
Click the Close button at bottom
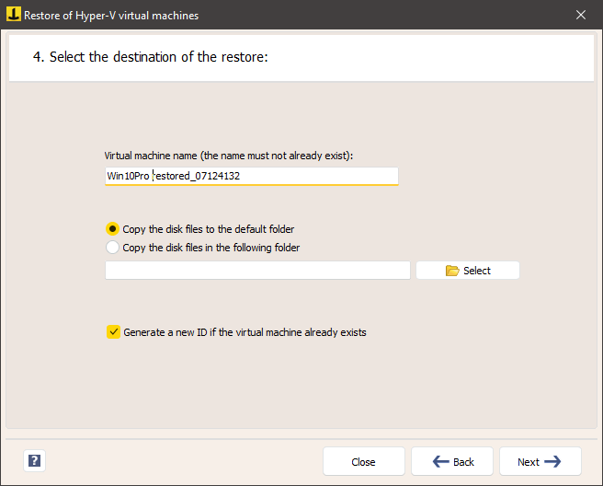pyautogui.click(x=364, y=461)
